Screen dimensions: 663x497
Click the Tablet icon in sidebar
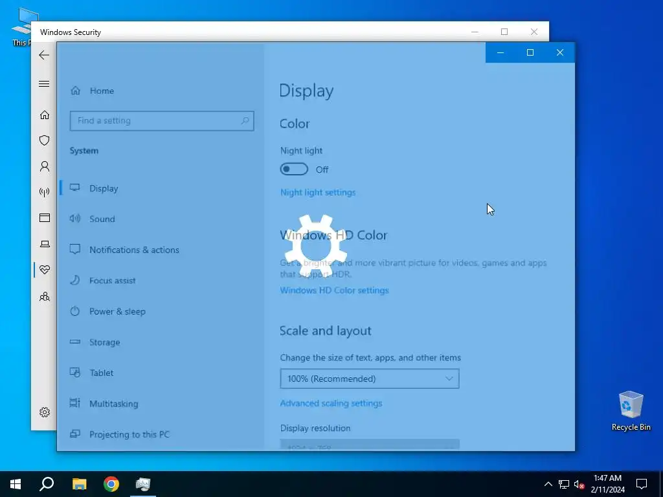click(x=75, y=372)
